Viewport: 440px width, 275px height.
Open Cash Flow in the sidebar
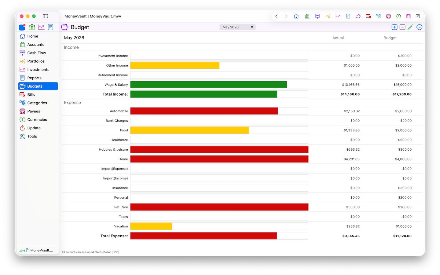coord(38,53)
